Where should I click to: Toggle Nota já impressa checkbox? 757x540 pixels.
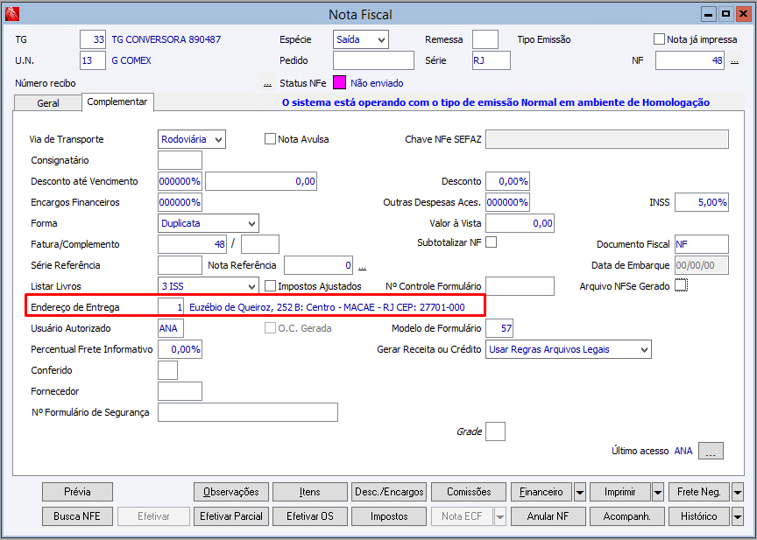[659, 39]
